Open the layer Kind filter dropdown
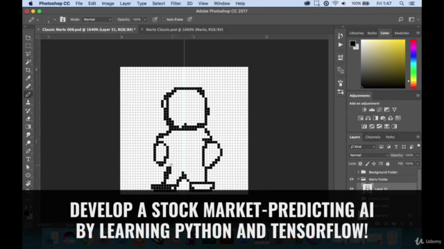The height and width of the screenshot is (249, 444). tap(362, 147)
